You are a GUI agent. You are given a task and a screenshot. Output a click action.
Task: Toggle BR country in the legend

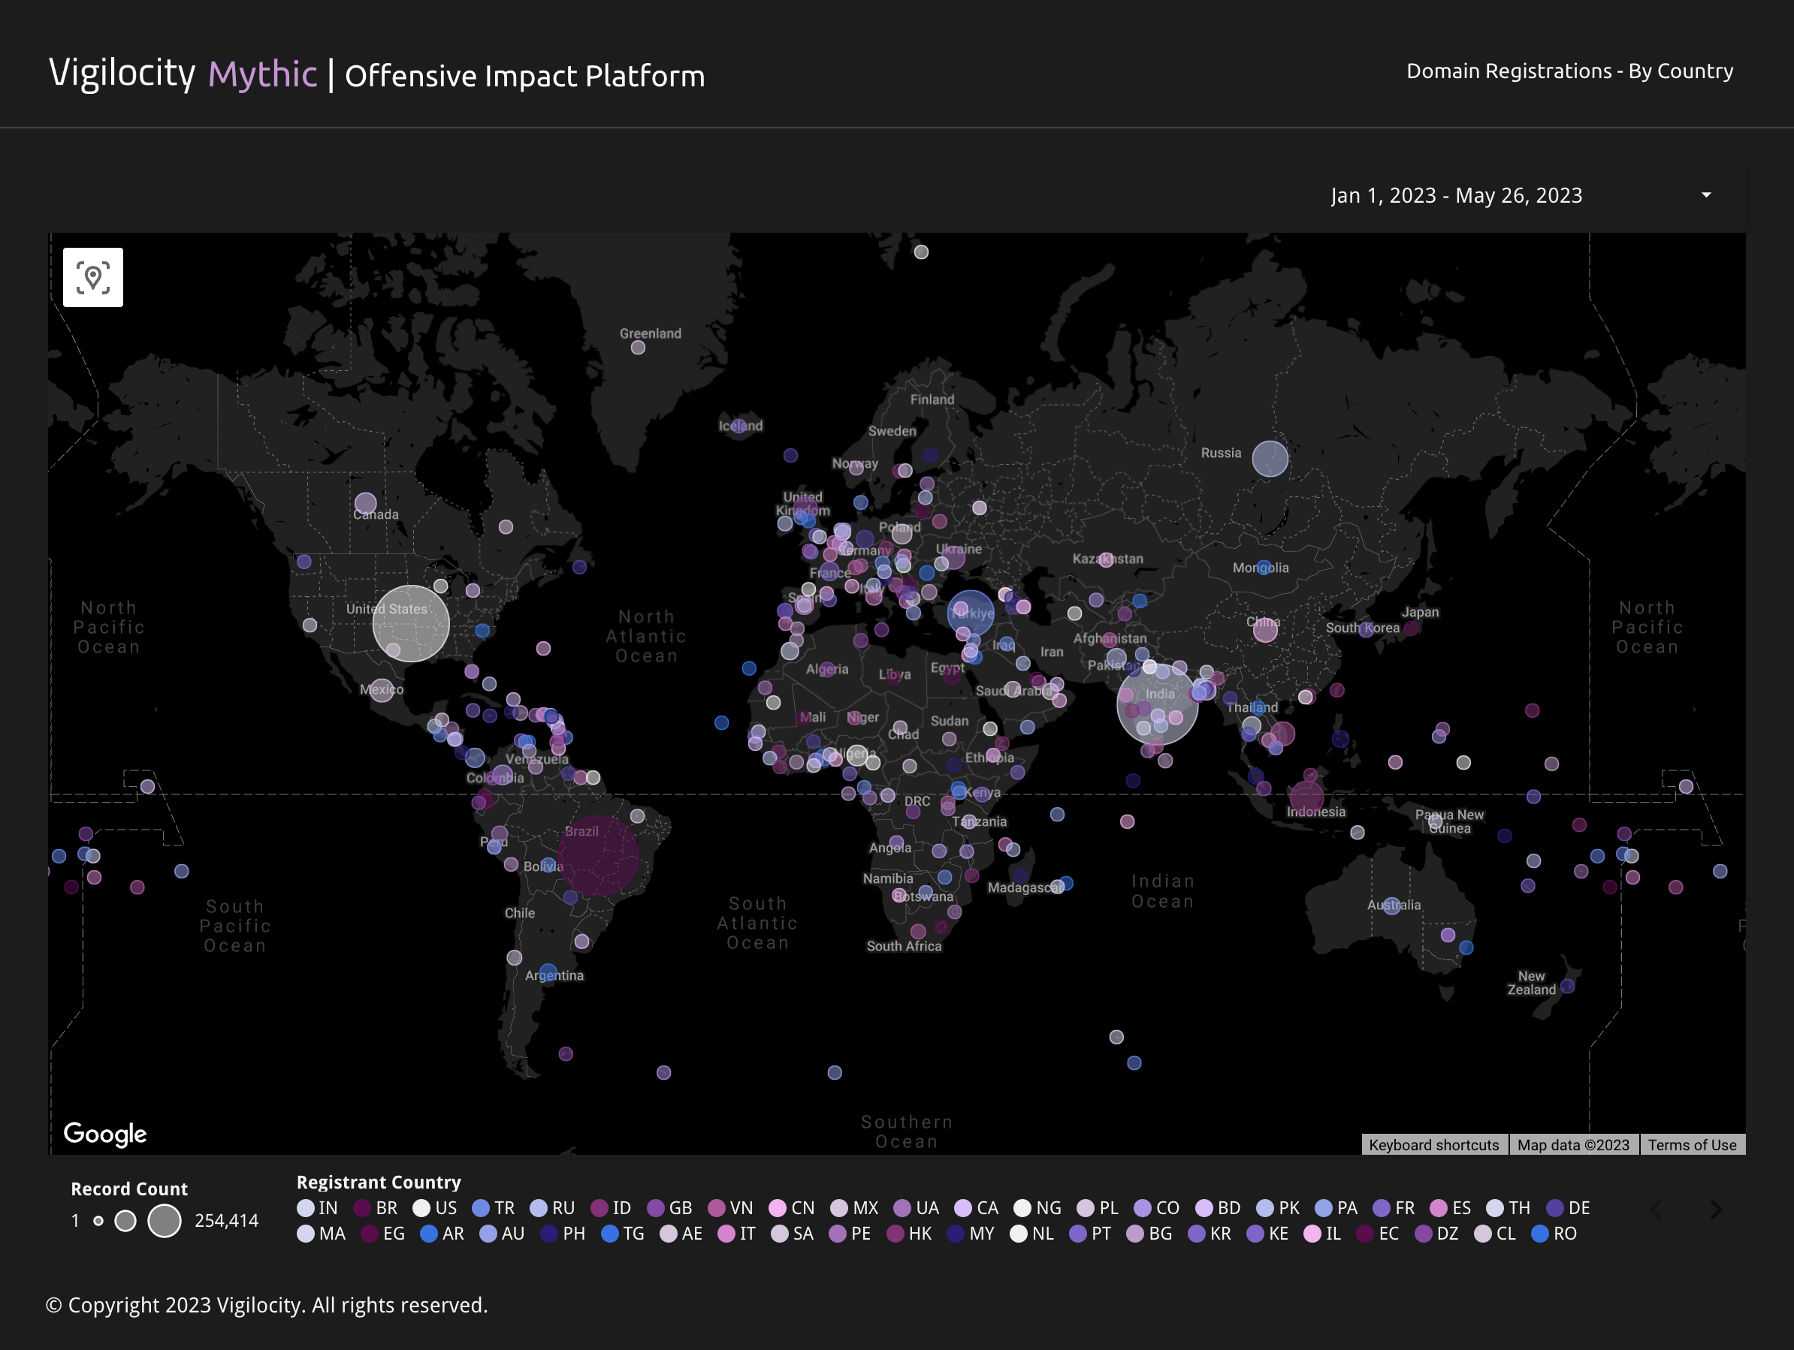tap(376, 1208)
